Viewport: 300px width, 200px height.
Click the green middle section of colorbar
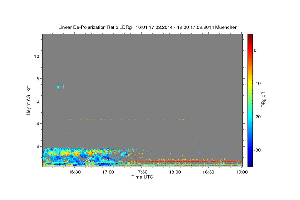[250, 100]
